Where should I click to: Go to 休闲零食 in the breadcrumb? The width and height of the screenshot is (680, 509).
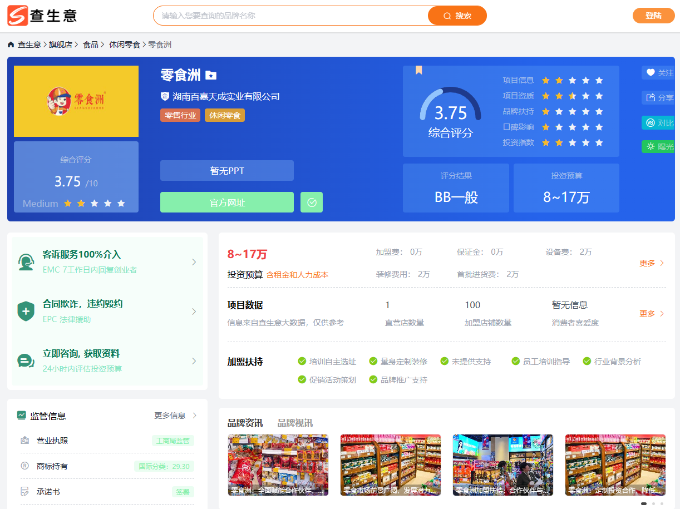click(125, 45)
